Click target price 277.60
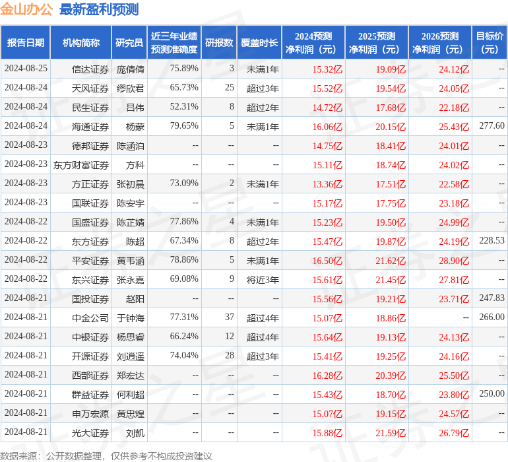508x462 pixels. point(492,125)
